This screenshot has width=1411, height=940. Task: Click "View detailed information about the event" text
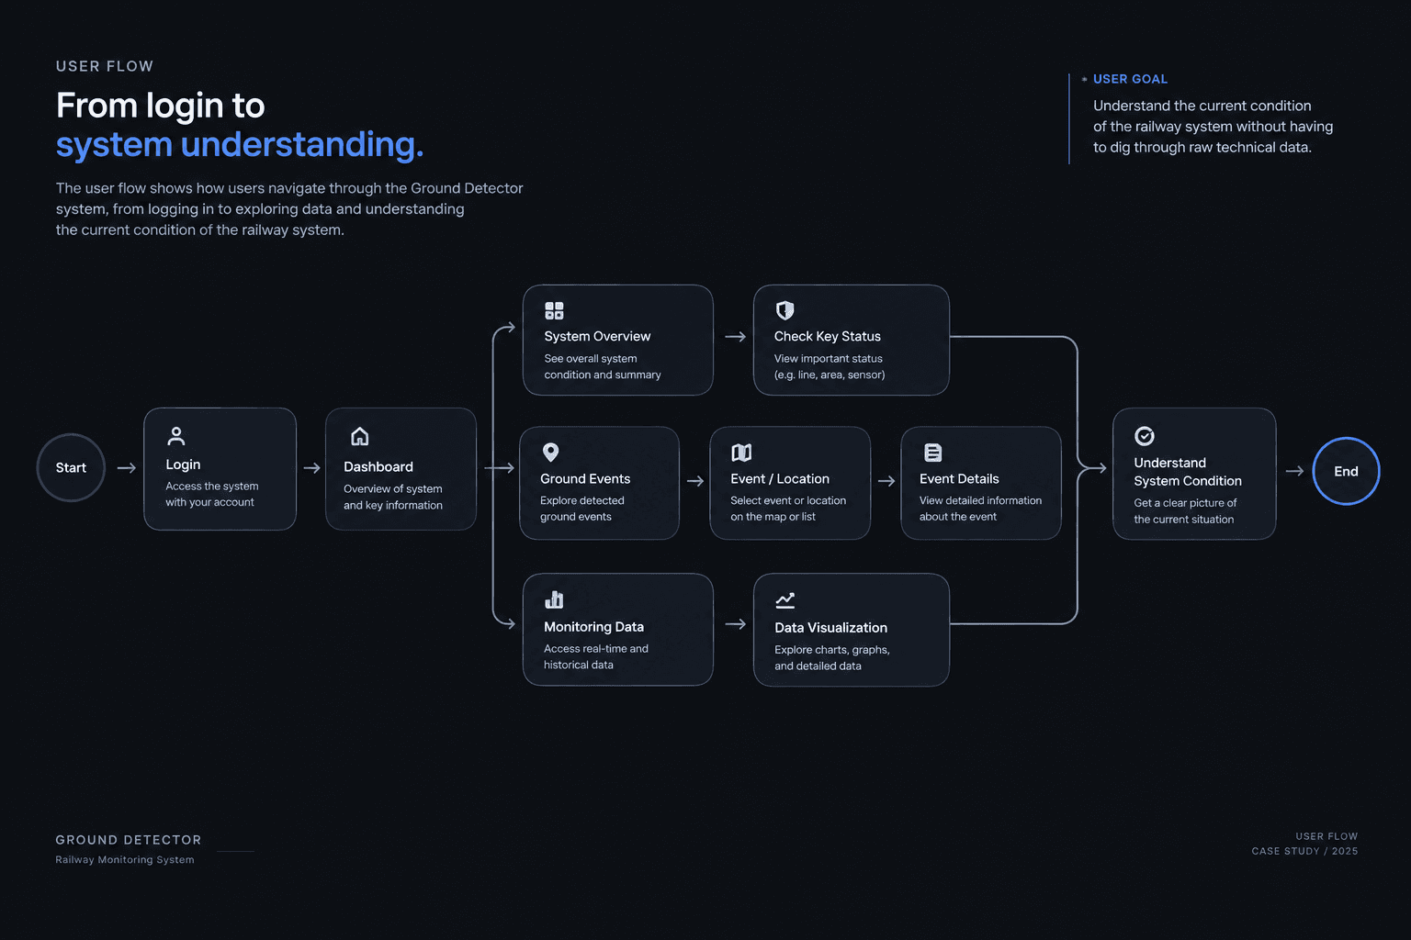[x=980, y=509]
